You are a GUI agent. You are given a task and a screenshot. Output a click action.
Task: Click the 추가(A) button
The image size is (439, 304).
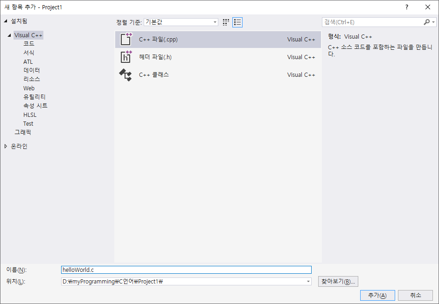pyautogui.click(x=377, y=295)
